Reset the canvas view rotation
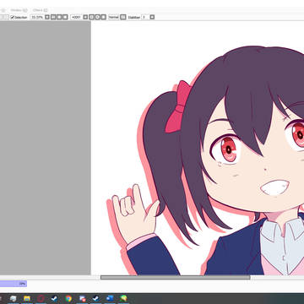This screenshot has width=304, height=304. coord(104,17)
